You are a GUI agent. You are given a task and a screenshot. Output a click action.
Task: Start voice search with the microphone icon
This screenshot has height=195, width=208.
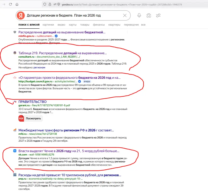point(139,16)
